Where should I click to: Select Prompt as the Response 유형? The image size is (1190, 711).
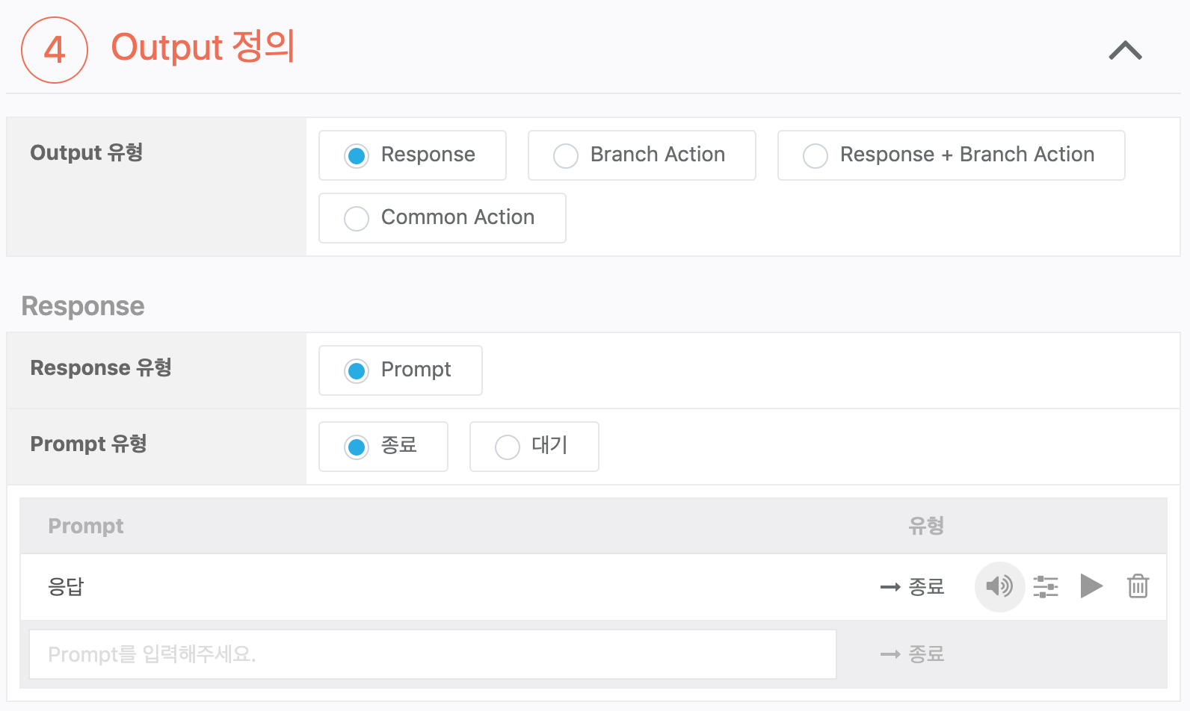(x=357, y=370)
